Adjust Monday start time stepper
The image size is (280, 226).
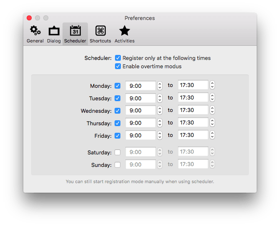tap(160, 86)
